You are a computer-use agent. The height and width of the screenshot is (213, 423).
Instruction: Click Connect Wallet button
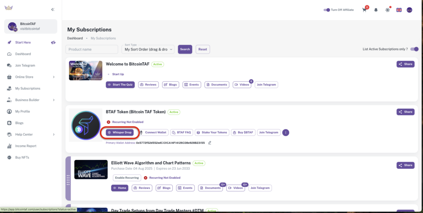[154, 133]
